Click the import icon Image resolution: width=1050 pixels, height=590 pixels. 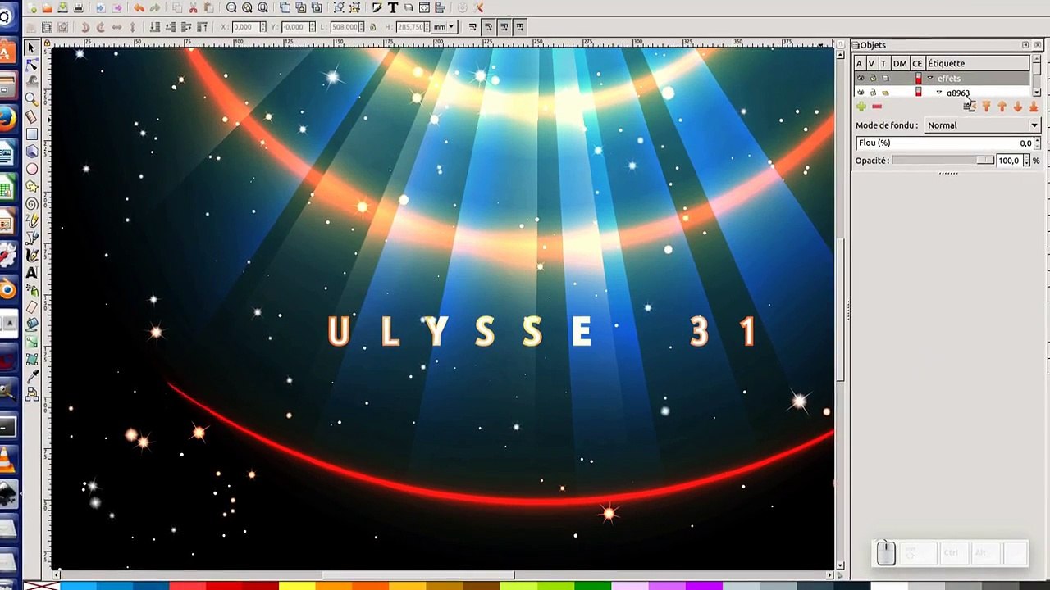[101, 7]
